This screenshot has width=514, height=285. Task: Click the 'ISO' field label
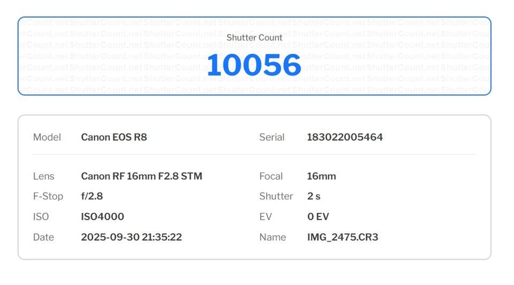41,217
